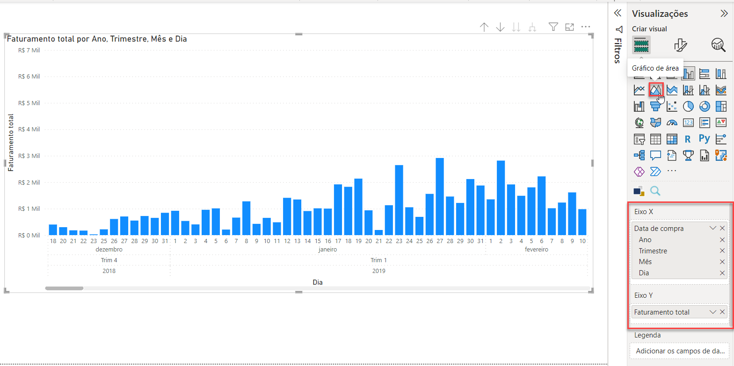
Task: Select the line chart visual
Action: 639,90
